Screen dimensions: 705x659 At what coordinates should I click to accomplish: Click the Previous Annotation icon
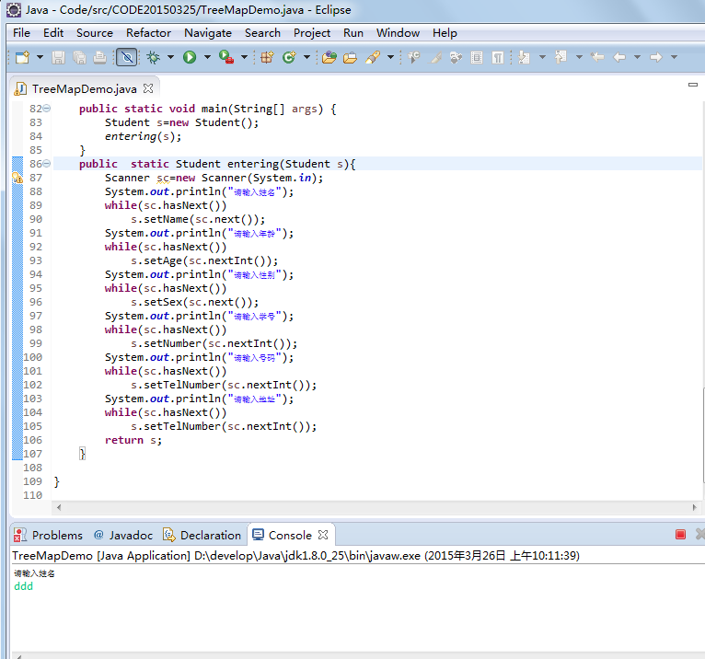[561, 58]
